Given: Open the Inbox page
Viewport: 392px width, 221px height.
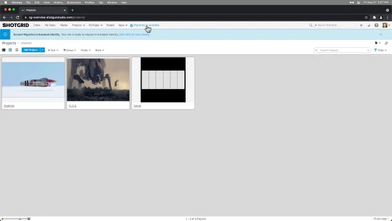Looking at the screenshot, I should pyautogui.click(x=37, y=25).
